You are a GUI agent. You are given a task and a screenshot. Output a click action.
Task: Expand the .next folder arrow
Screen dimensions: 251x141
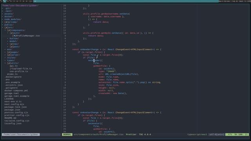coord(2,11)
